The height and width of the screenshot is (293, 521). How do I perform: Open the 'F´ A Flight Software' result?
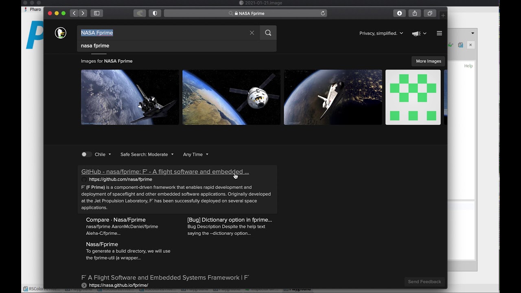point(165,278)
